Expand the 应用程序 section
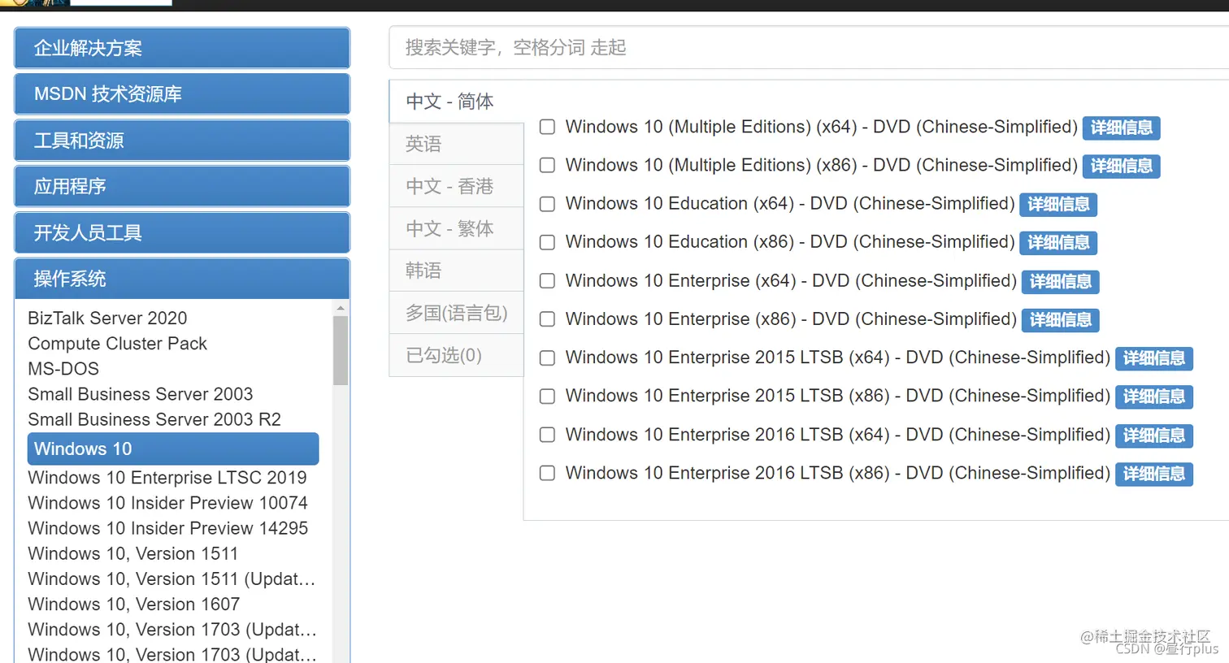The image size is (1229, 663). (182, 186)
